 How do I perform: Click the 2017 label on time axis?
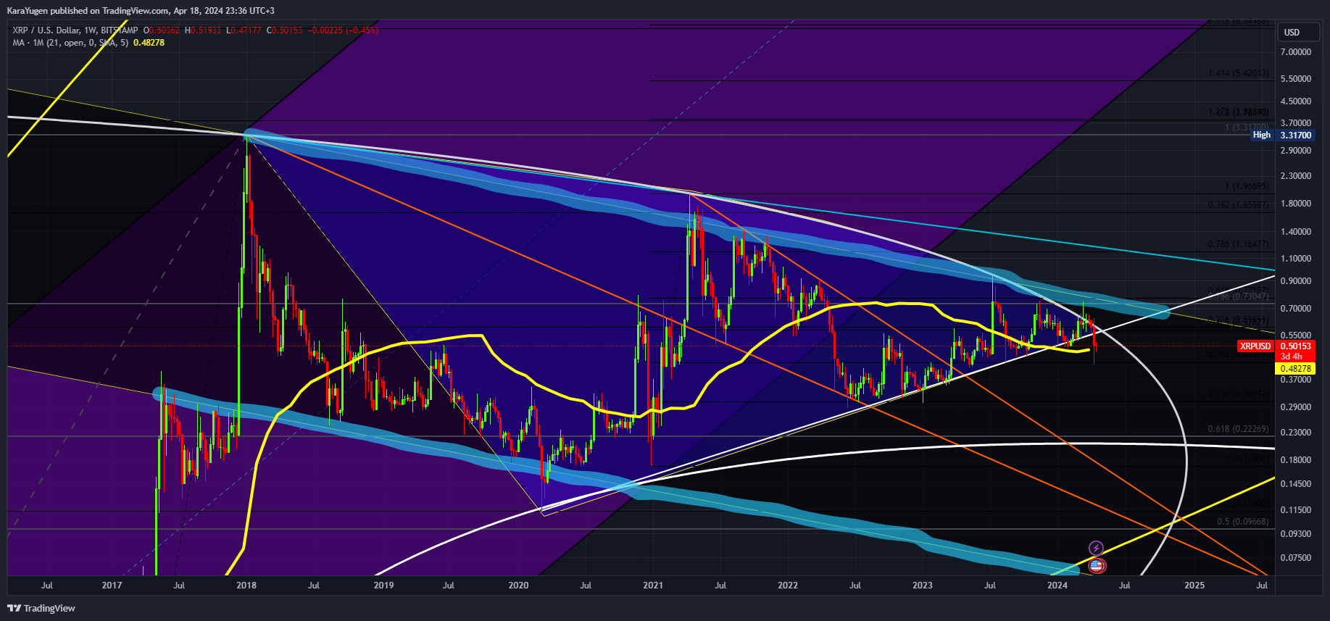pyautogui.click(x=112, y=585)
